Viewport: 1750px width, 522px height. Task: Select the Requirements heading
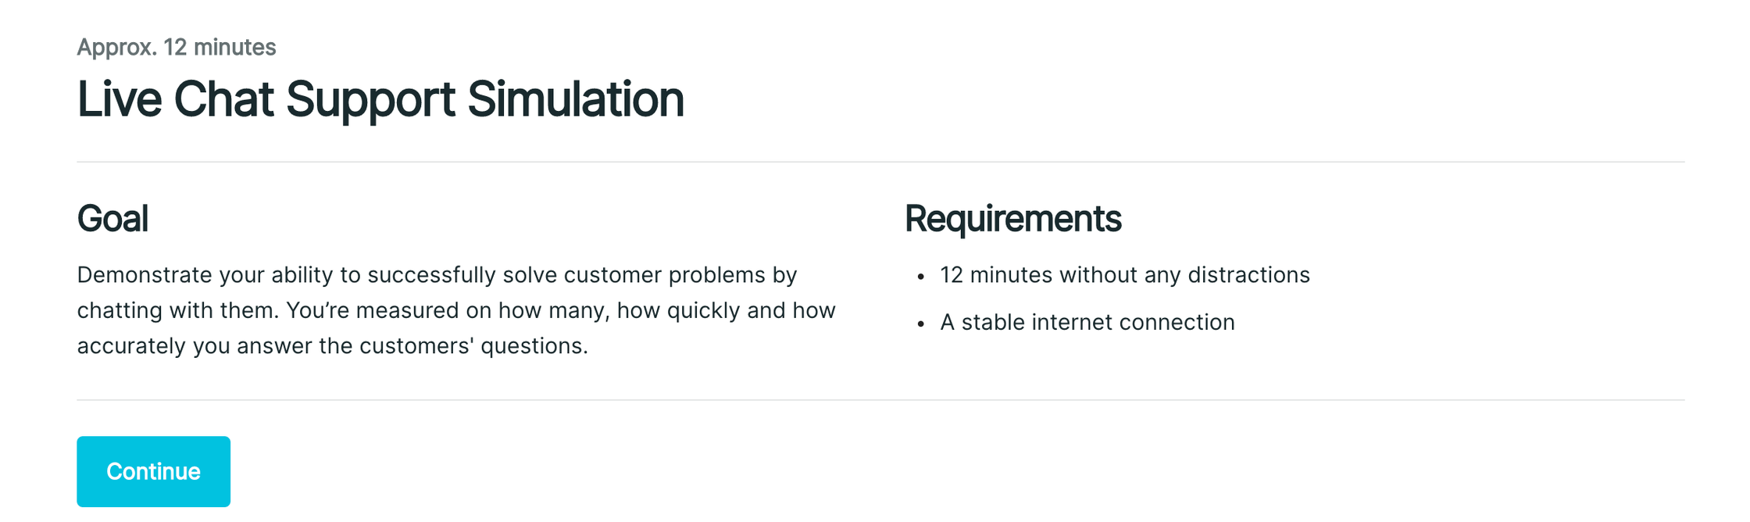coord(1012,218)
